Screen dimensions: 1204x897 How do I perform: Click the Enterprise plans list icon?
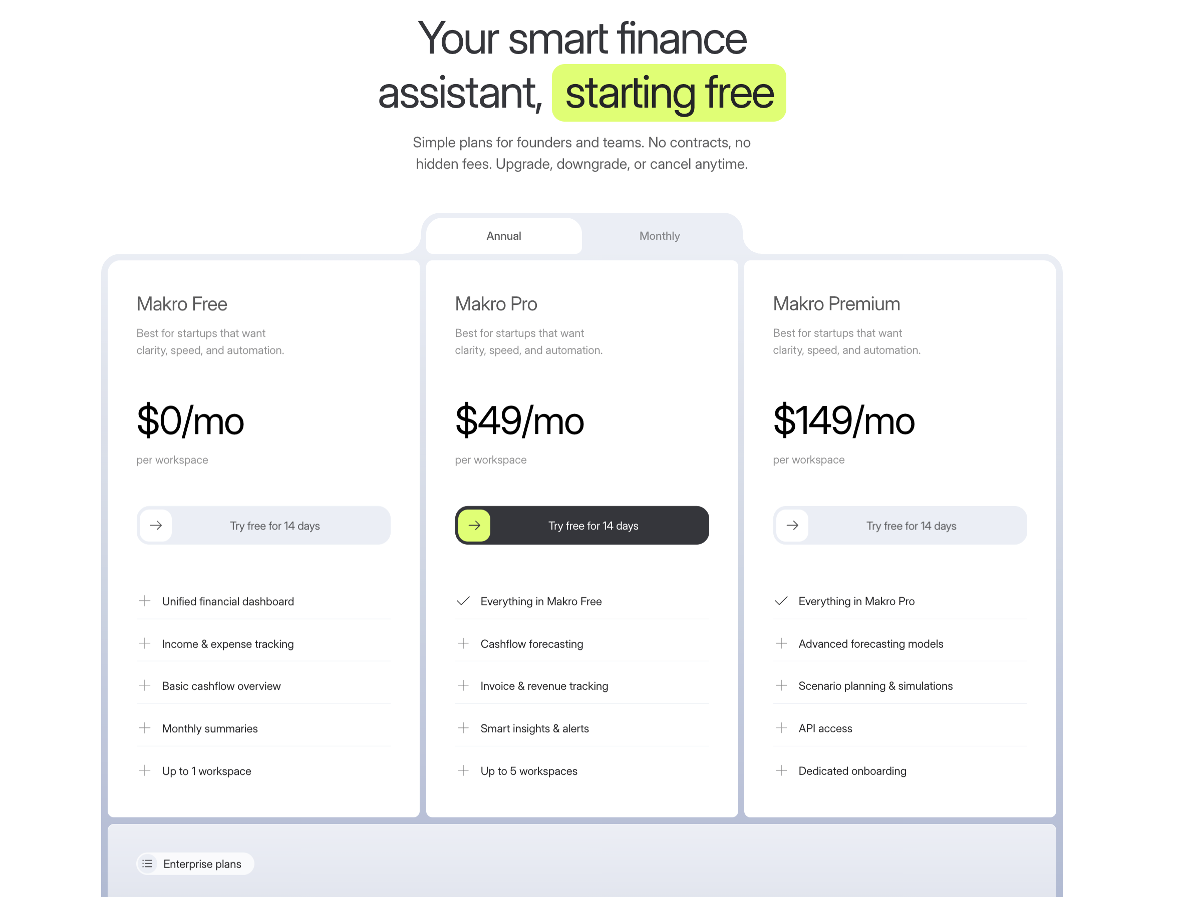pos(147,863)
